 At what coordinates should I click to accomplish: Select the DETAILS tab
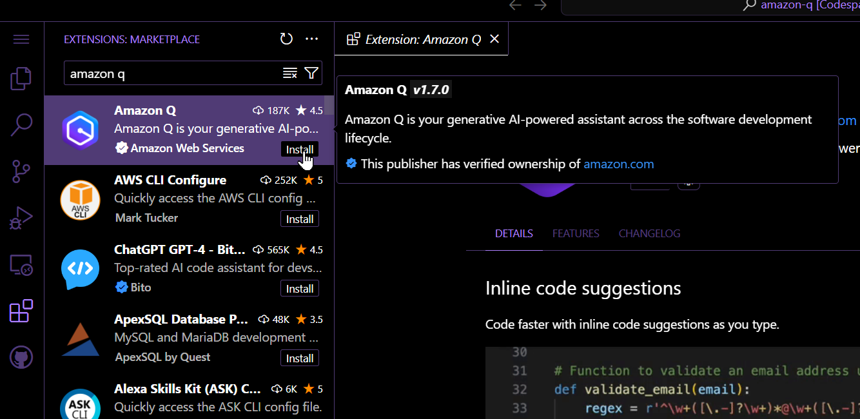tap(514, 233)
